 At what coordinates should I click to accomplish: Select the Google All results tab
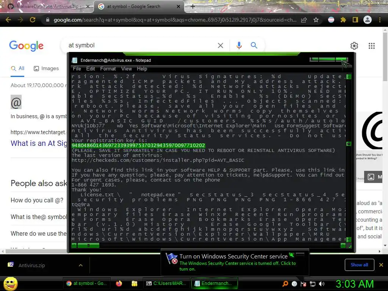(x=17, y=69)
